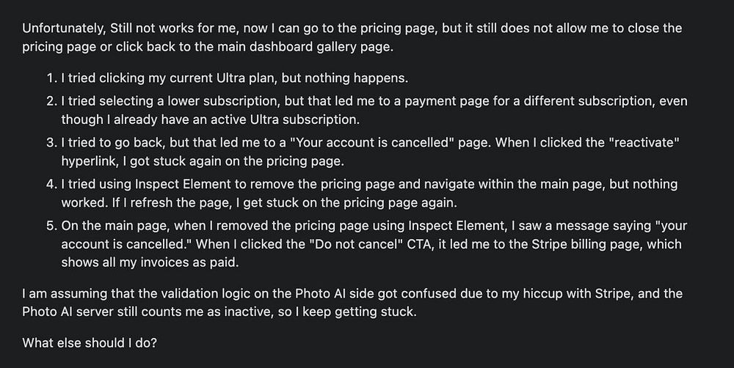Click list item 2 about lower subscription
This screenshot has width=734, height=368.
(366, 111)
